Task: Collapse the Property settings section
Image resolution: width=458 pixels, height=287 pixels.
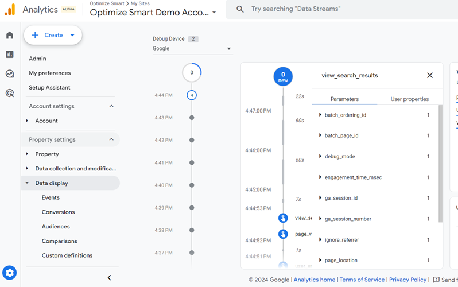Action: [111, 139]
